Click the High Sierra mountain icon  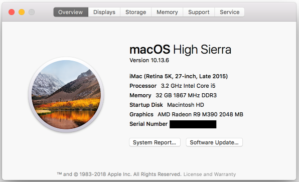pos(66,95)
